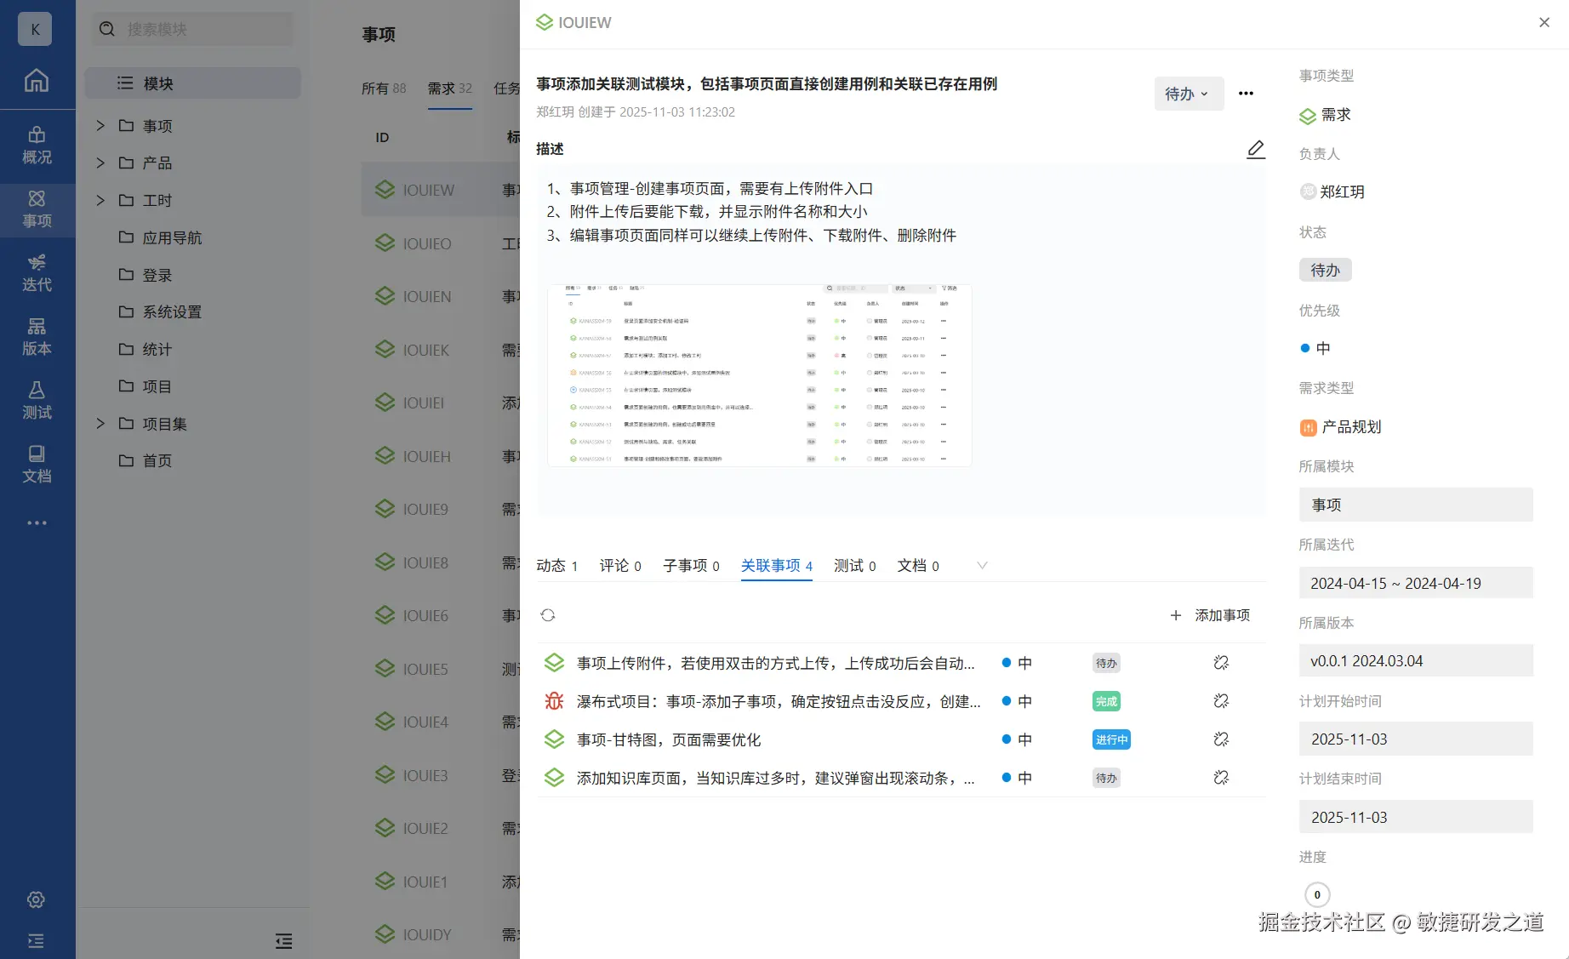Click the bug icon of 瀑布式项目 row
This screenshot has width=1569, height=959.
point(554,701)
